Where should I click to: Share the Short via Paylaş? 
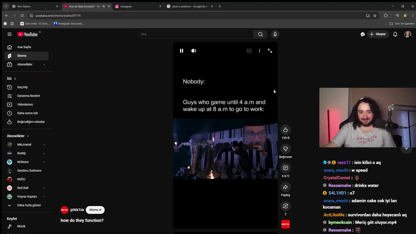click(x=285, y=187)
